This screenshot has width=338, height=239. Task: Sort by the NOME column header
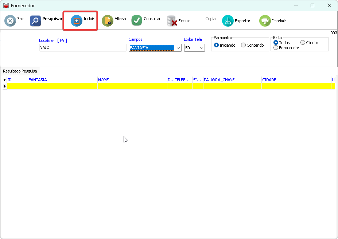tap(132, 80)
